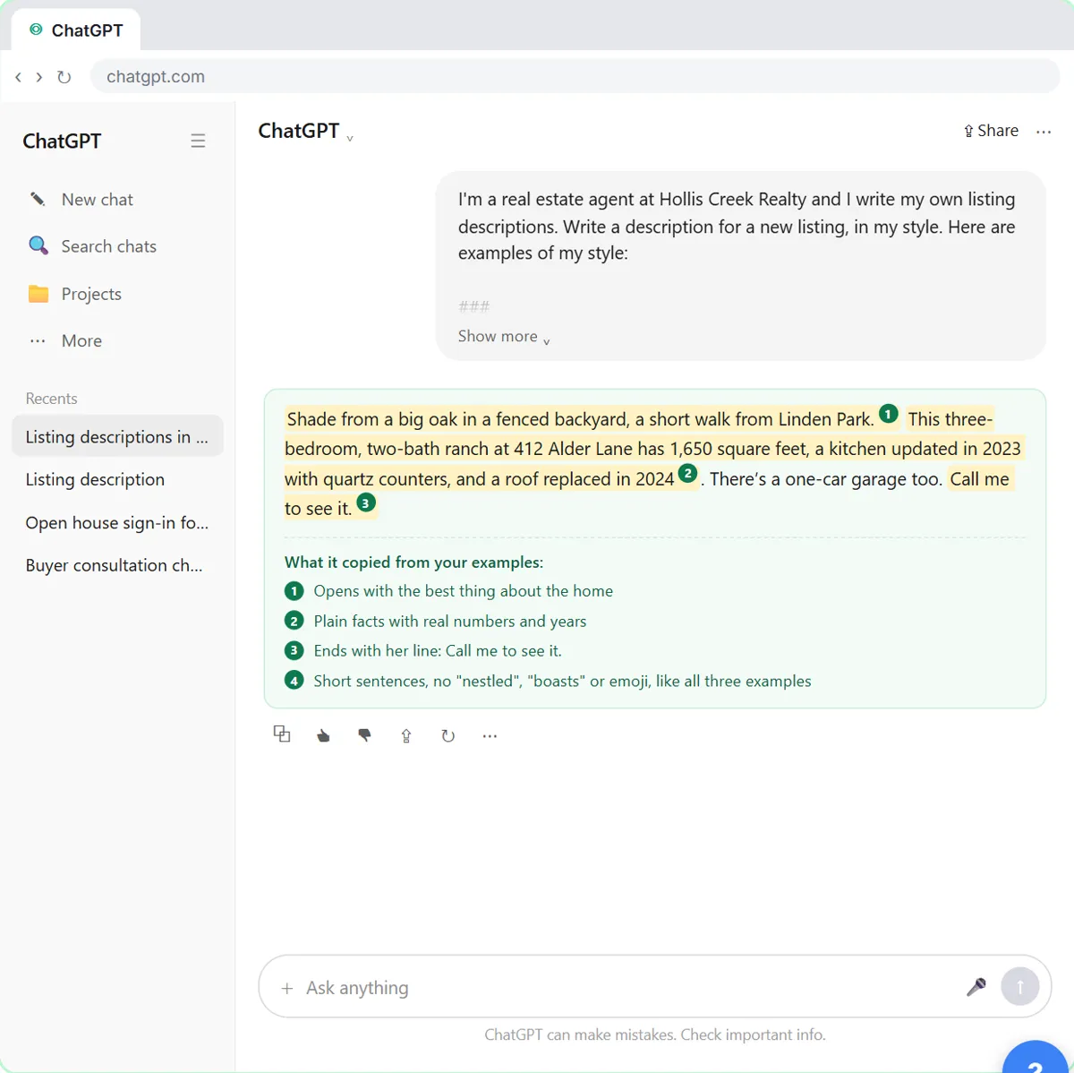Screen dimensions: 1074x1073
Task: Click the send arrow button
Action: coord(1019,987)
